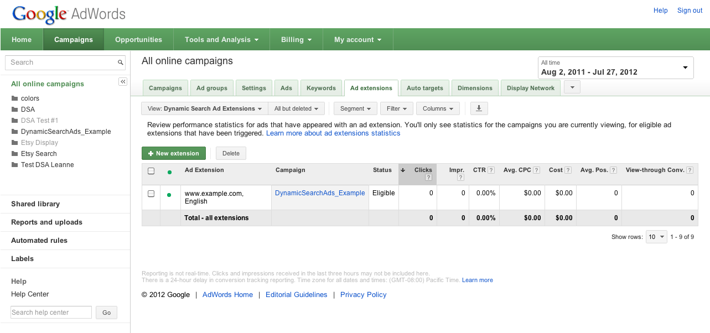
Task: Switch to the Campaigns sub-tab
Action: click(165, 88)
